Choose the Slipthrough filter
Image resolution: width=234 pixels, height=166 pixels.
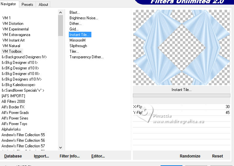point(78,46)
